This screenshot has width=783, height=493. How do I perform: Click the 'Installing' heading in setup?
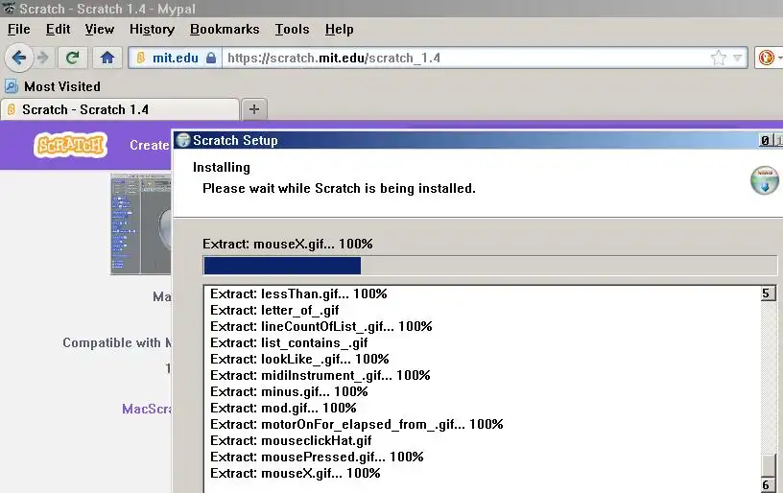click(222, 167)
